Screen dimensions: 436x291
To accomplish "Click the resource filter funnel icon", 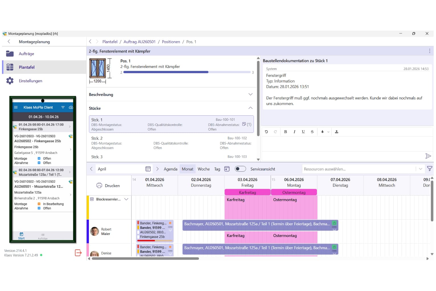I will pyautogui.click(x=429, y=169).
